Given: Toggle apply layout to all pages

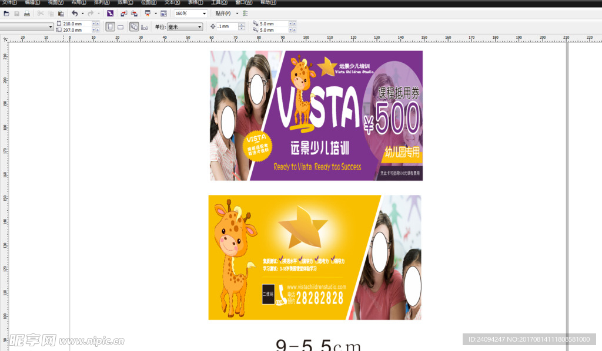Looking at the screenshot, I should click(134, 26).
